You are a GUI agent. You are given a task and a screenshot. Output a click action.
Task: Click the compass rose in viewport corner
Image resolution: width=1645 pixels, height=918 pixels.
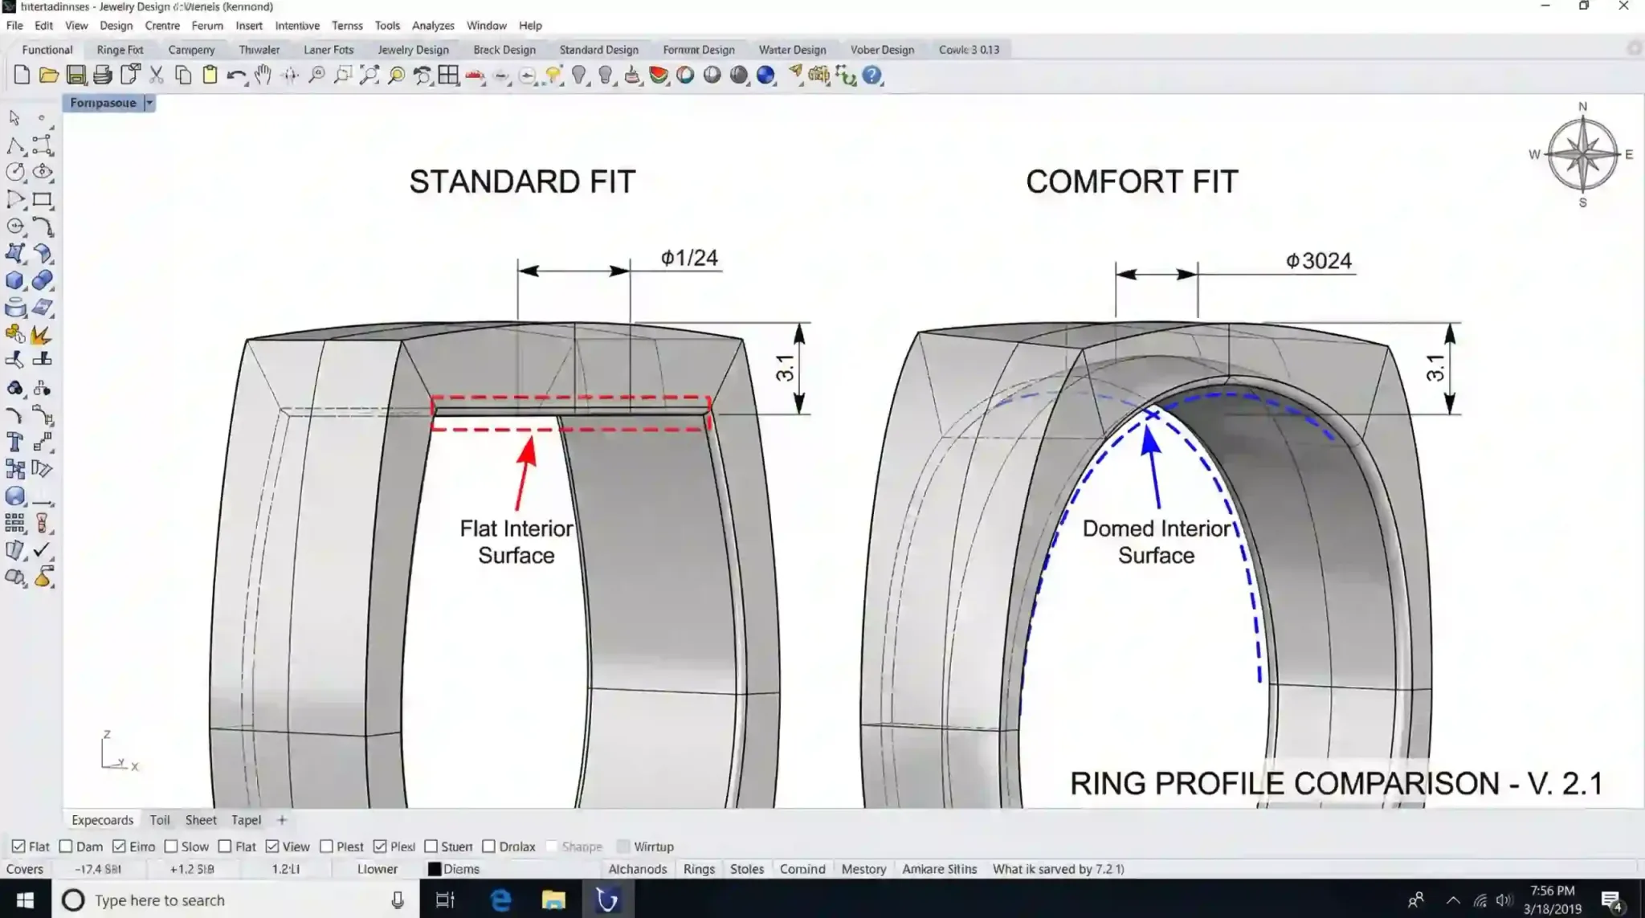coord(1582,155)
